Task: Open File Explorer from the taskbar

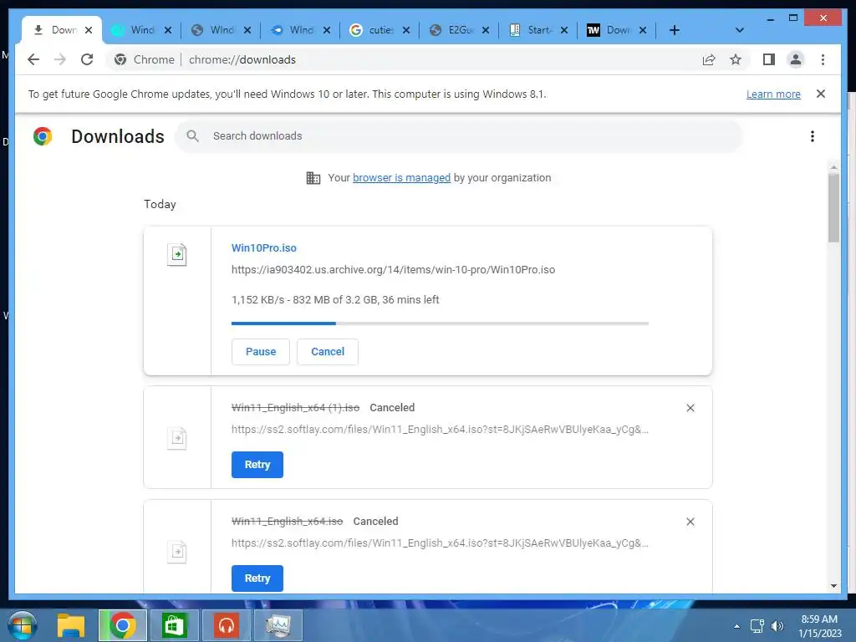Action: point(71,625)
